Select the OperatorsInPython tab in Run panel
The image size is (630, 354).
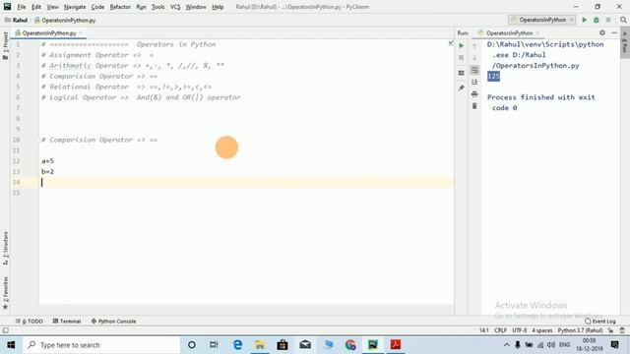(x=509, y=32)
